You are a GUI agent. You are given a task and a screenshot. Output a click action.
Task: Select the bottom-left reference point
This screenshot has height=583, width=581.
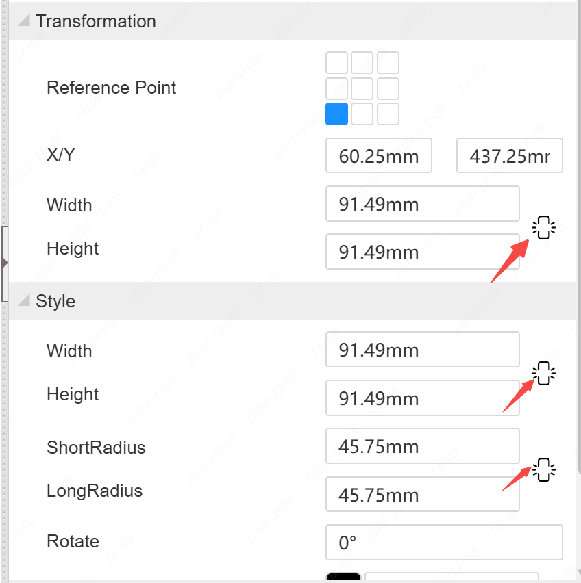click(x=336, y=114)
